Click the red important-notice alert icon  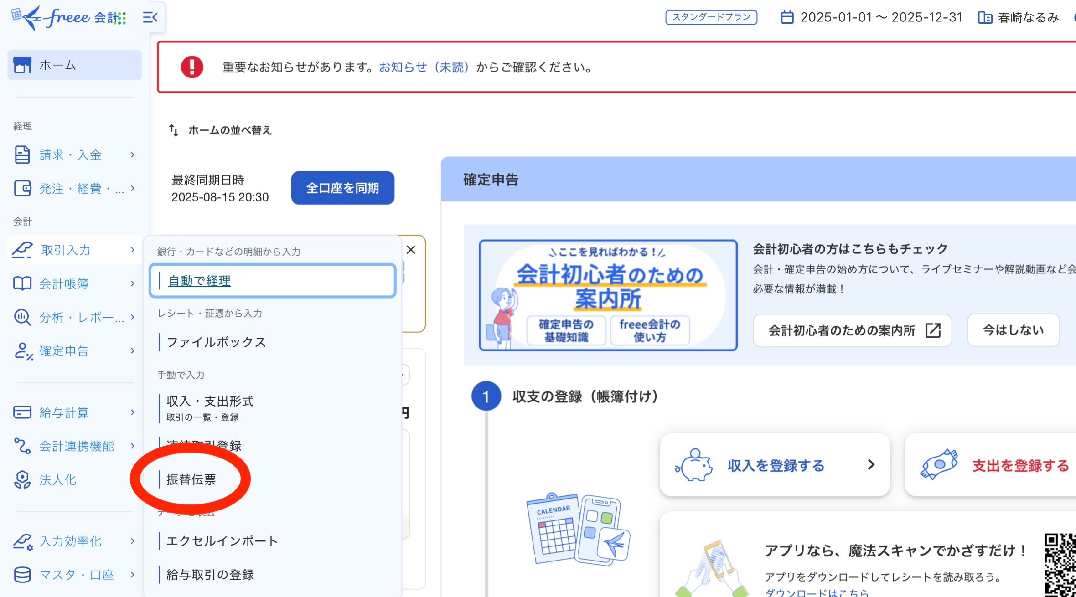(192, 67)
